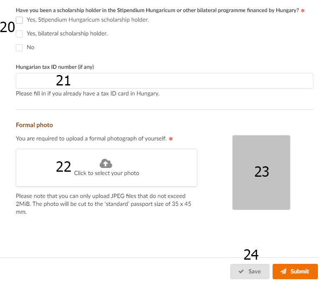Click the 'Yes, bilateral scholarship holder.' label text
Viewport: 330px width, 288px height.
[67, 33]
